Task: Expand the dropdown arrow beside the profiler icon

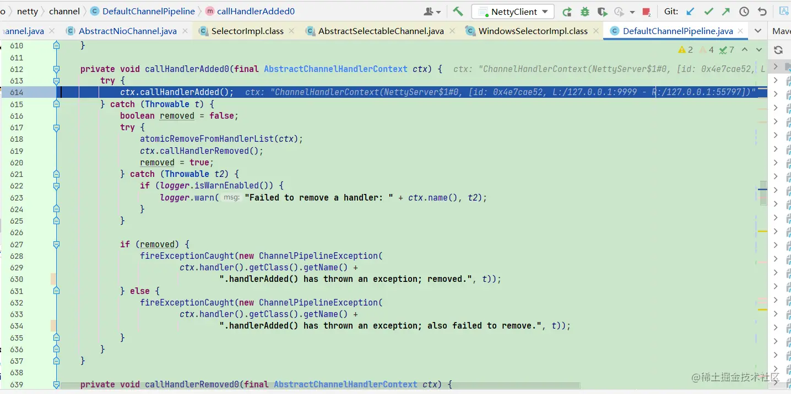Action: click(632, 12)
